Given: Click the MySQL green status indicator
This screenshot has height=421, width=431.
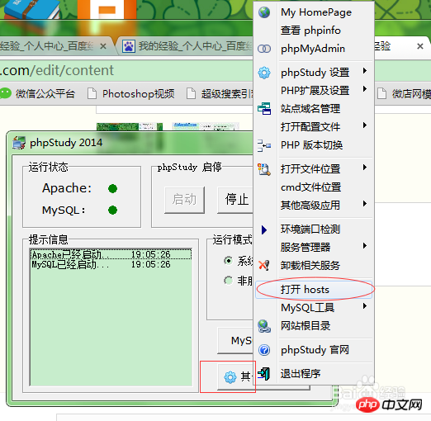Looking at the screenshot, I should tap(112, 210).
